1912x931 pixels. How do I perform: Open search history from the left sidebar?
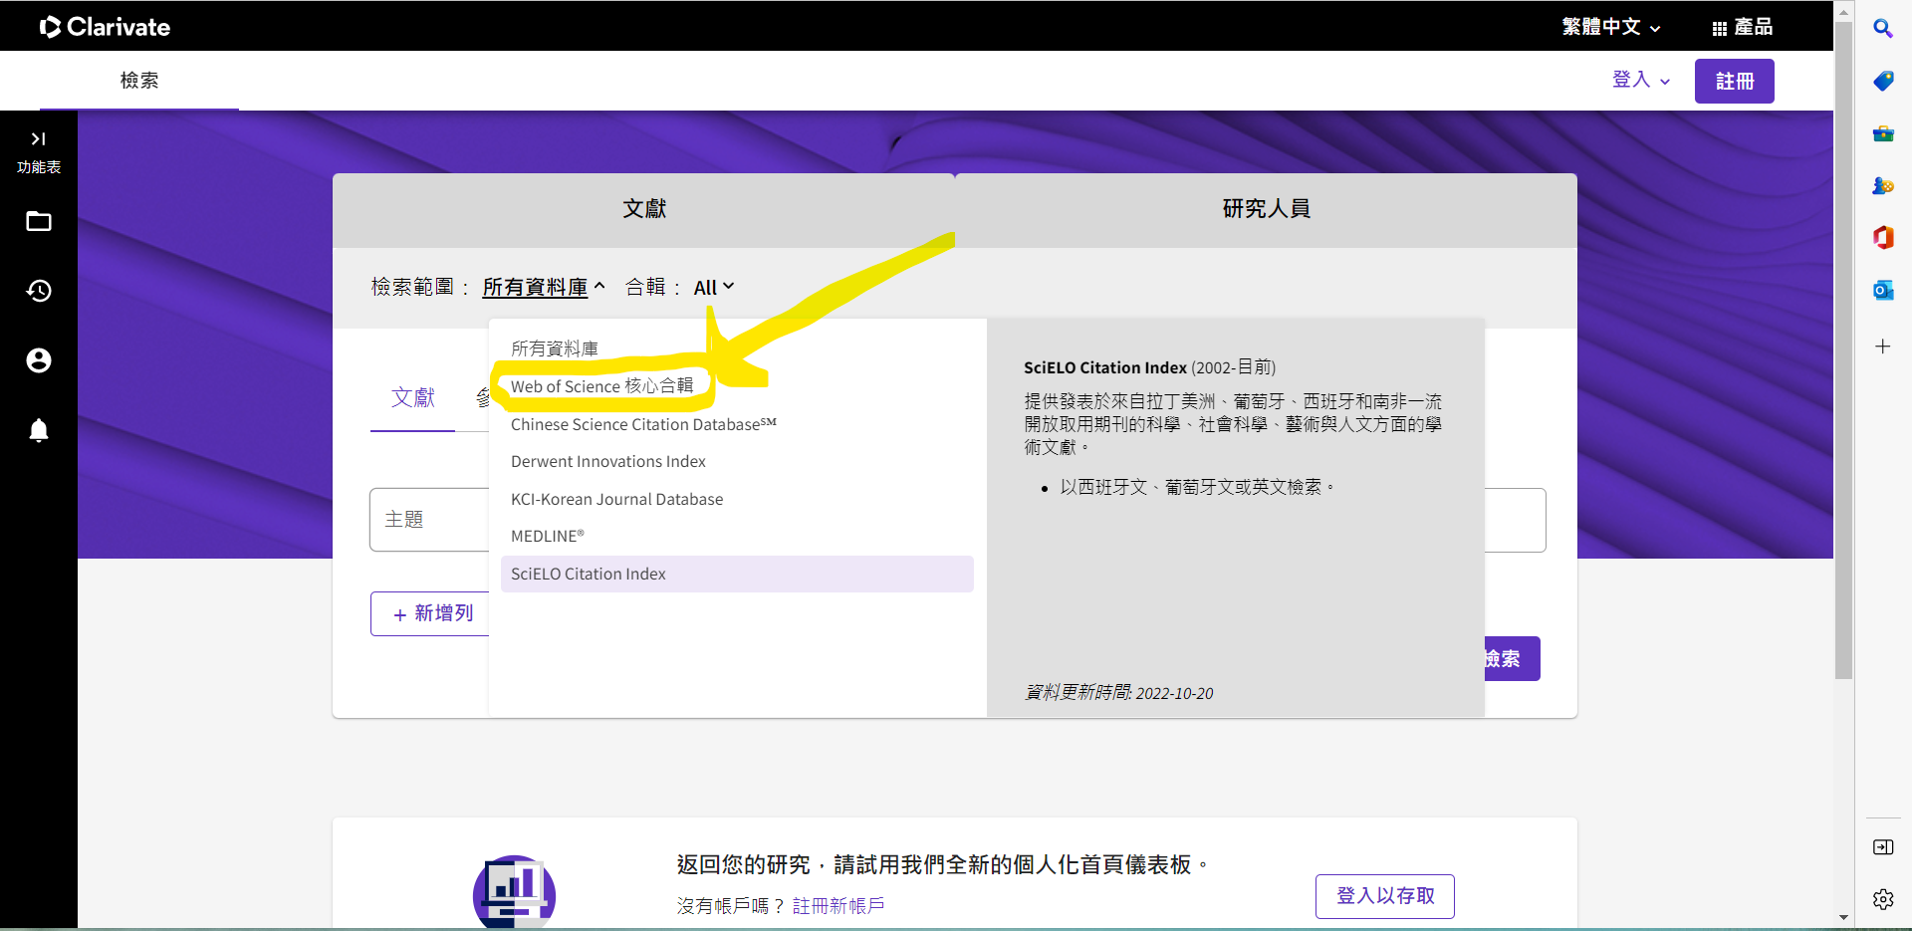click(x=38, y=291)
